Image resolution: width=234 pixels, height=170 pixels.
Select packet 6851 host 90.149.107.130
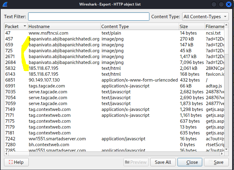(114, 80)
